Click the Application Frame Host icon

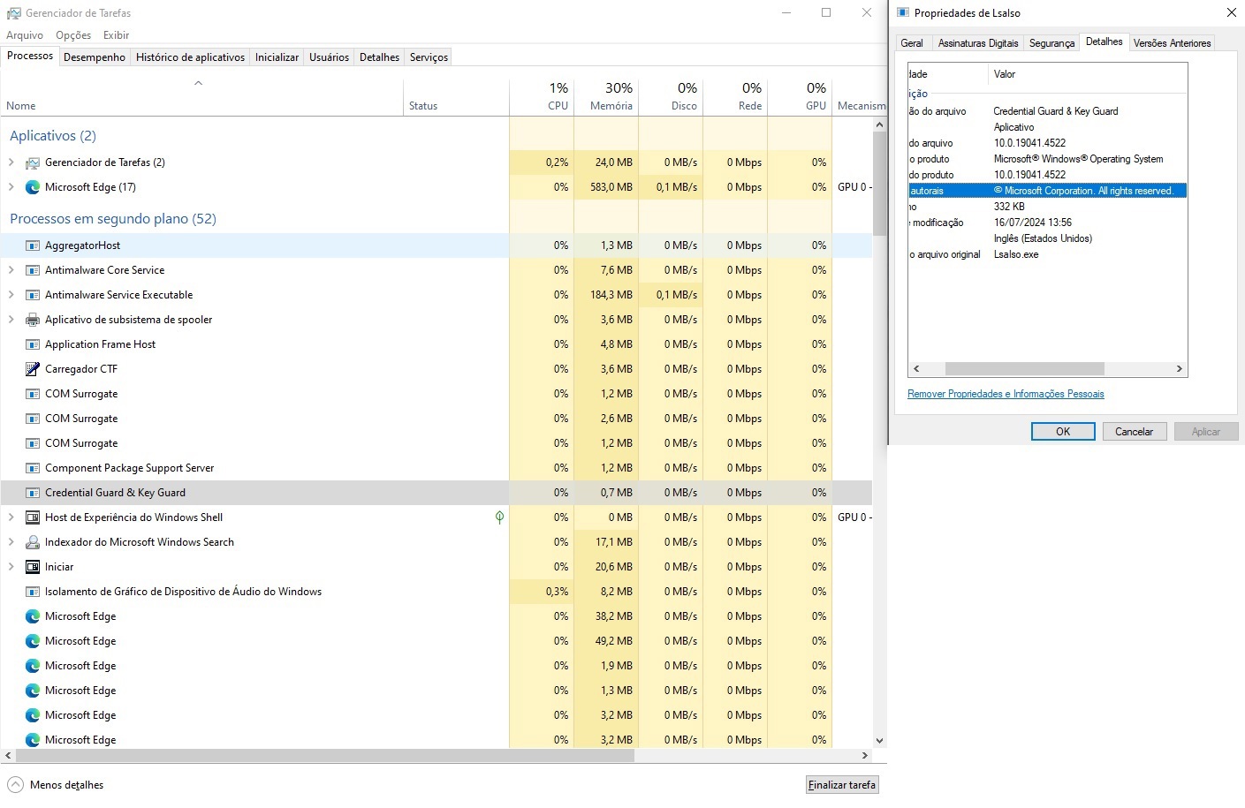click(x=33, y=344)
